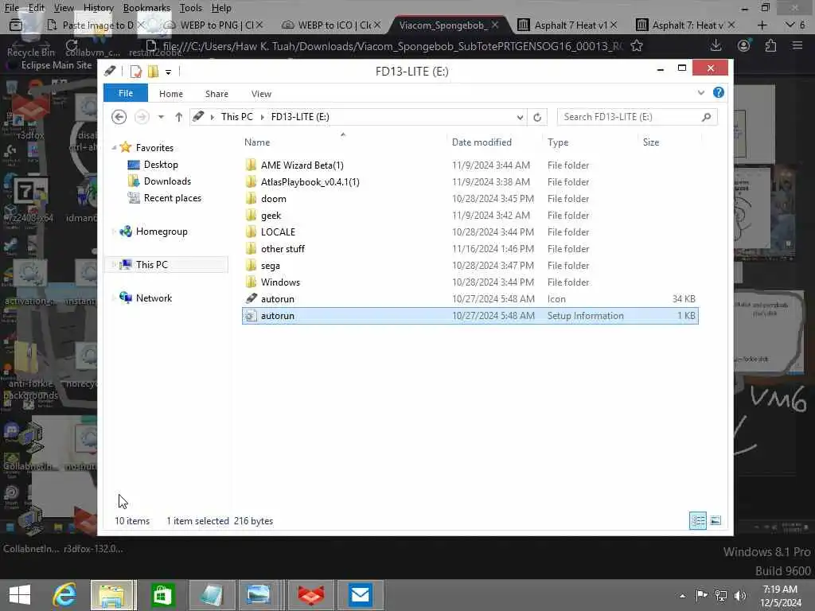Select Recent places under Favorites
Viewport: 815px width, 611px height.
[x=173, y=198]
